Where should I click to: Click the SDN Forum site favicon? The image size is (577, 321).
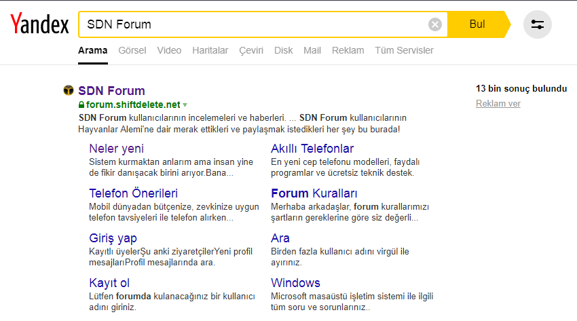(x=69, y=90)
